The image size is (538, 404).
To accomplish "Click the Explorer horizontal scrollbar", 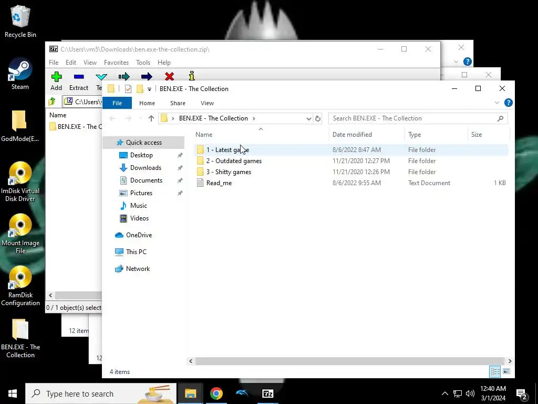I will click(x=350, y=361).
